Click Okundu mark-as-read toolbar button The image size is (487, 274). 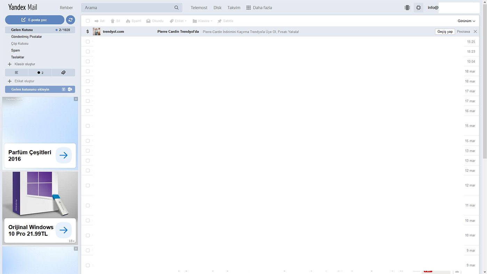tap(155, 21)
